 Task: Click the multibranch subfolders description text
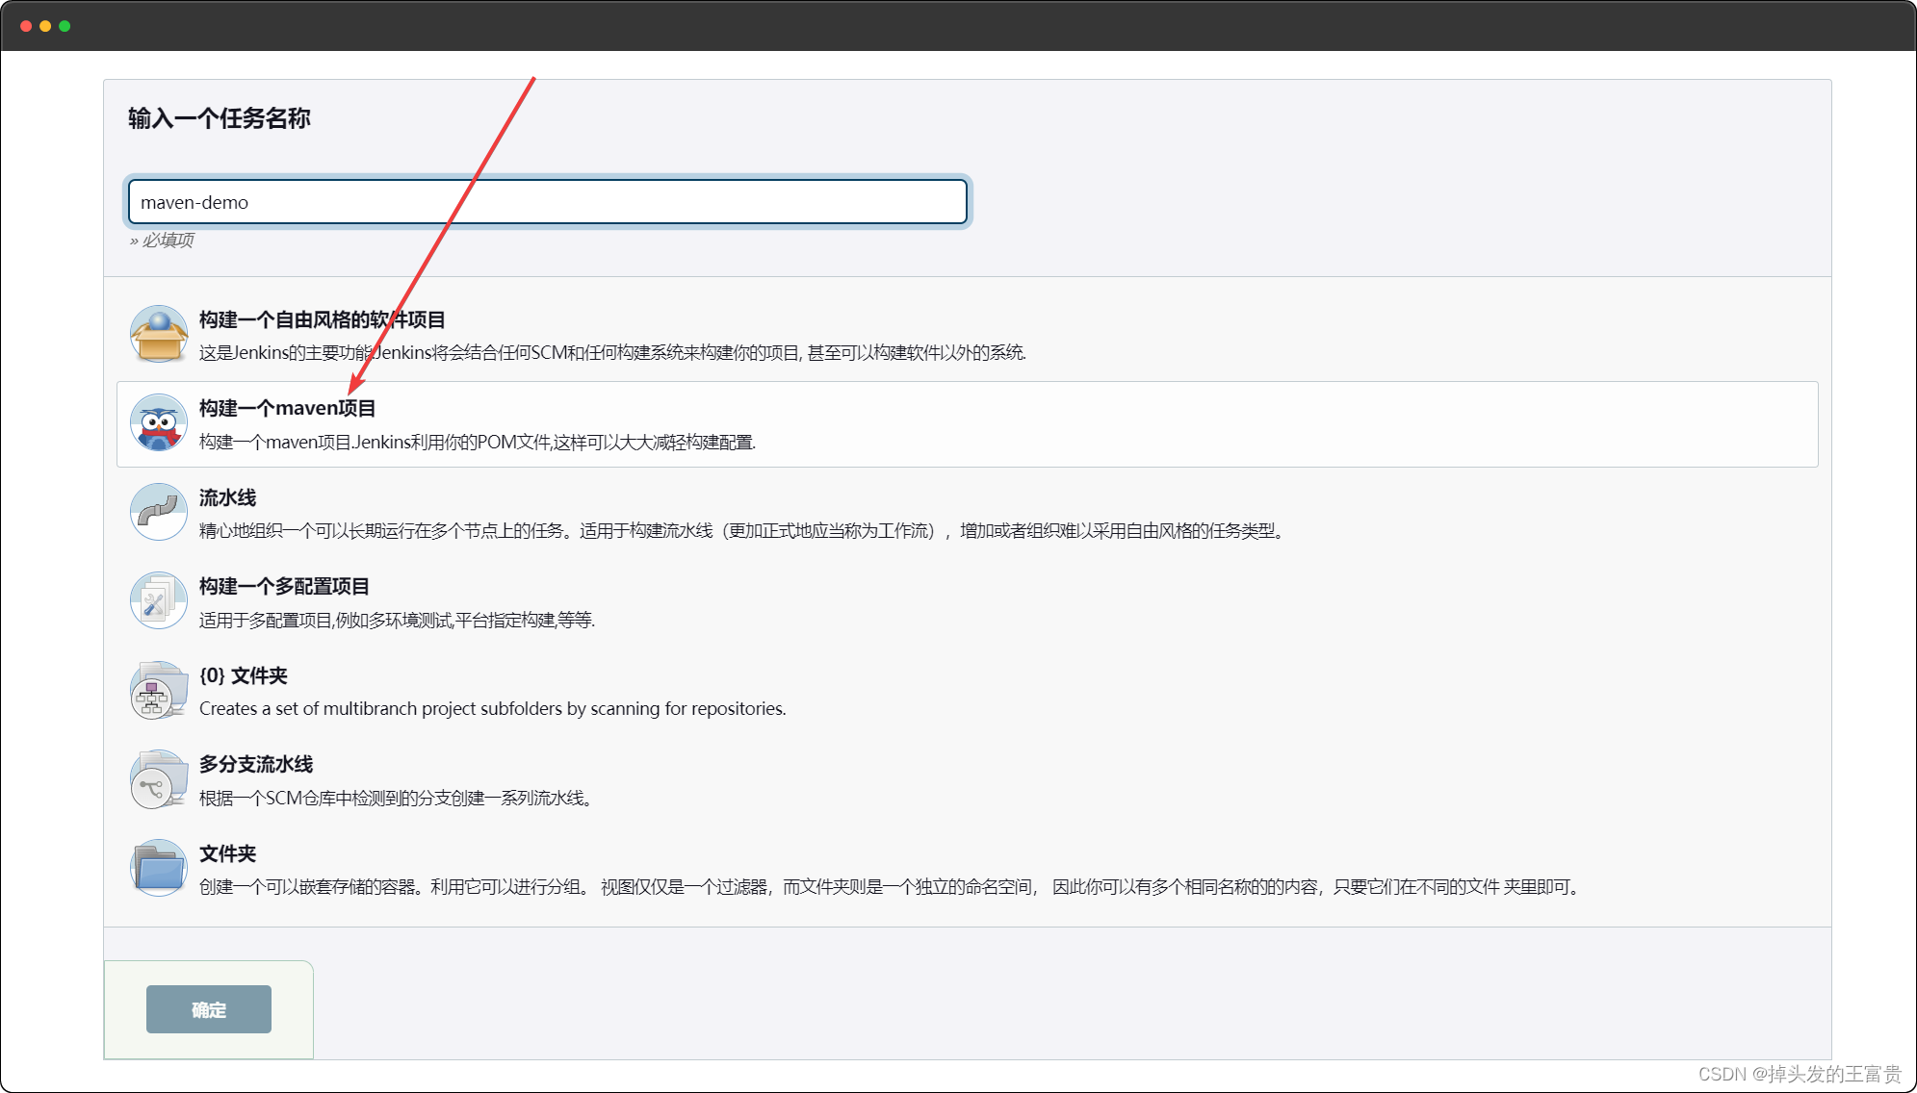pos(492,709)
